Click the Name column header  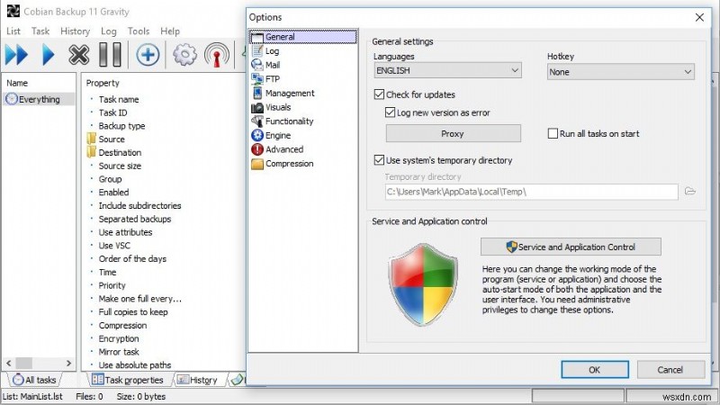17,83
